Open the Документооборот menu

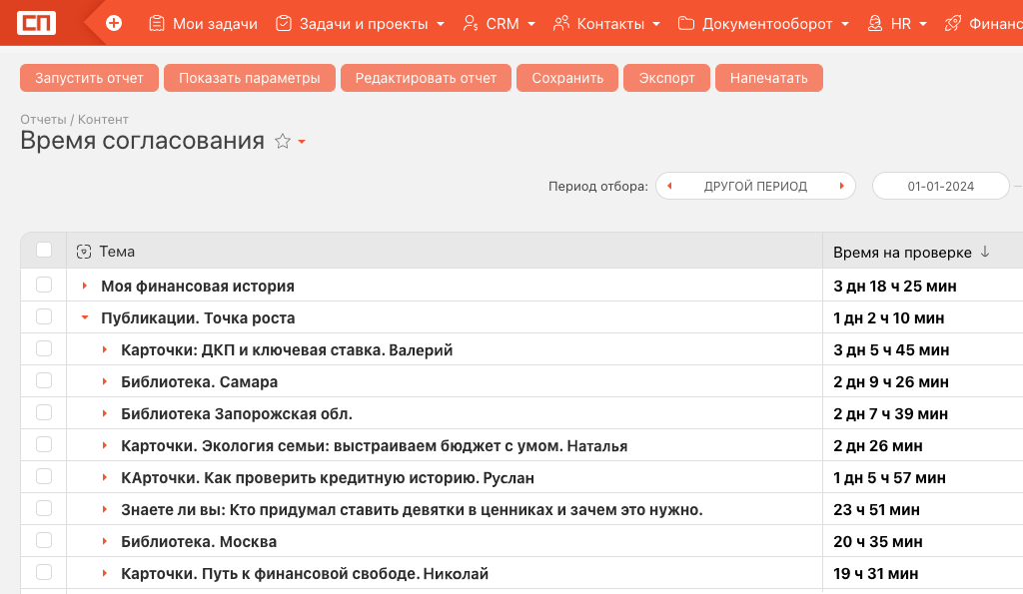[x=766, y=24]
